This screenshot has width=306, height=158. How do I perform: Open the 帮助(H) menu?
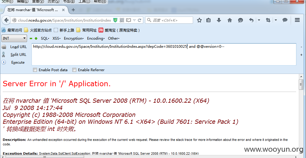[100, 2]
